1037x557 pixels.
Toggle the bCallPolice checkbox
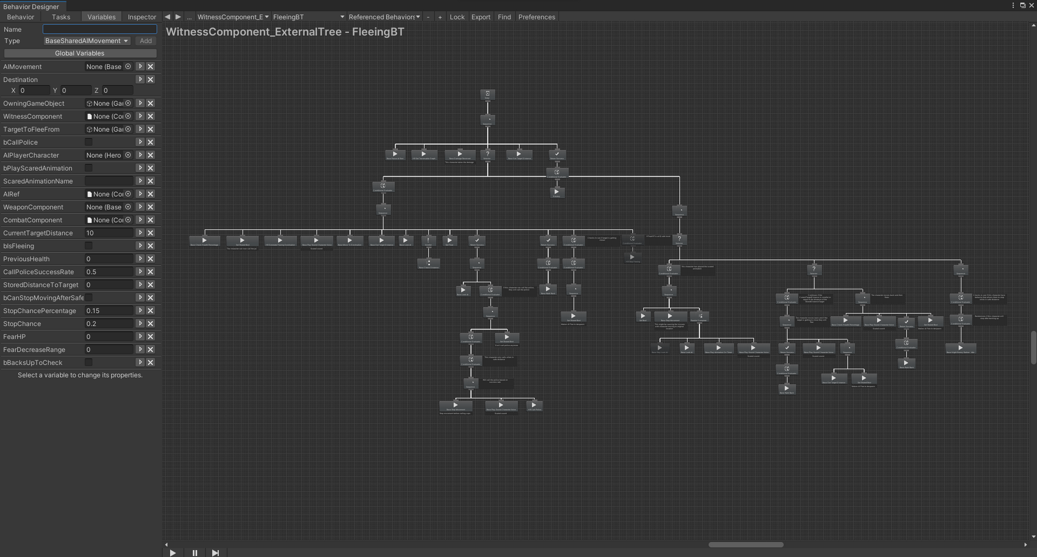point(89,142)
